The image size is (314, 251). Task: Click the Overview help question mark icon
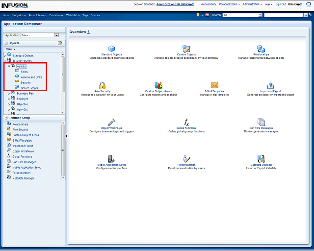click(89, 32)
